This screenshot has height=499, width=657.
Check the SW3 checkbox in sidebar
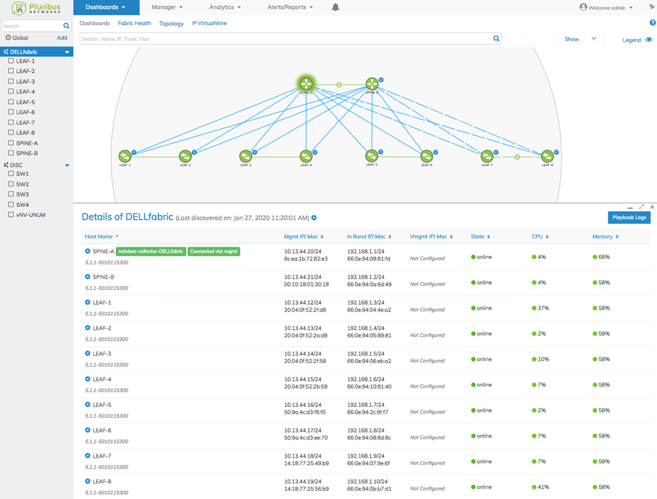click(11, 194)
